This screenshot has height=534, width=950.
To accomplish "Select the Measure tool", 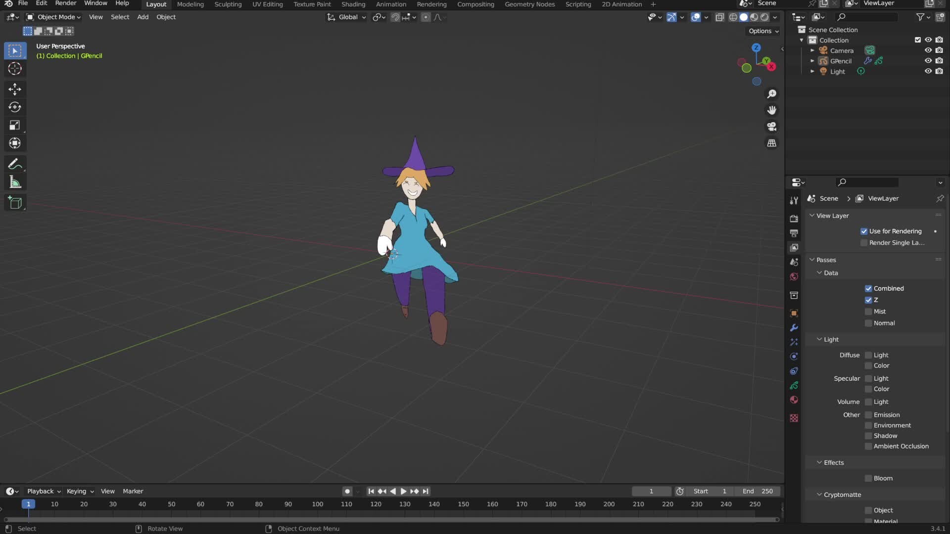I will pyautogui.click(x=15, y=182).
